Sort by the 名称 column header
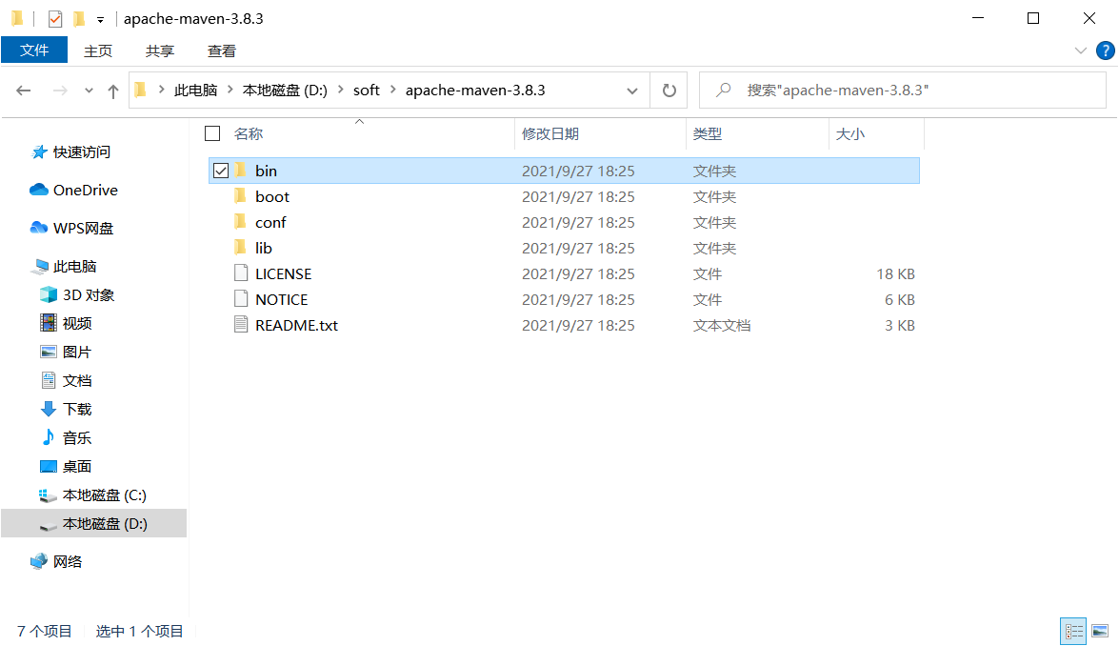The width and height of the screenshot is (1119, 646). coord(249,133)
